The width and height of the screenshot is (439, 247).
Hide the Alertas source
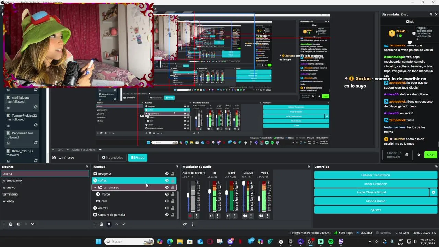(167, 208)
